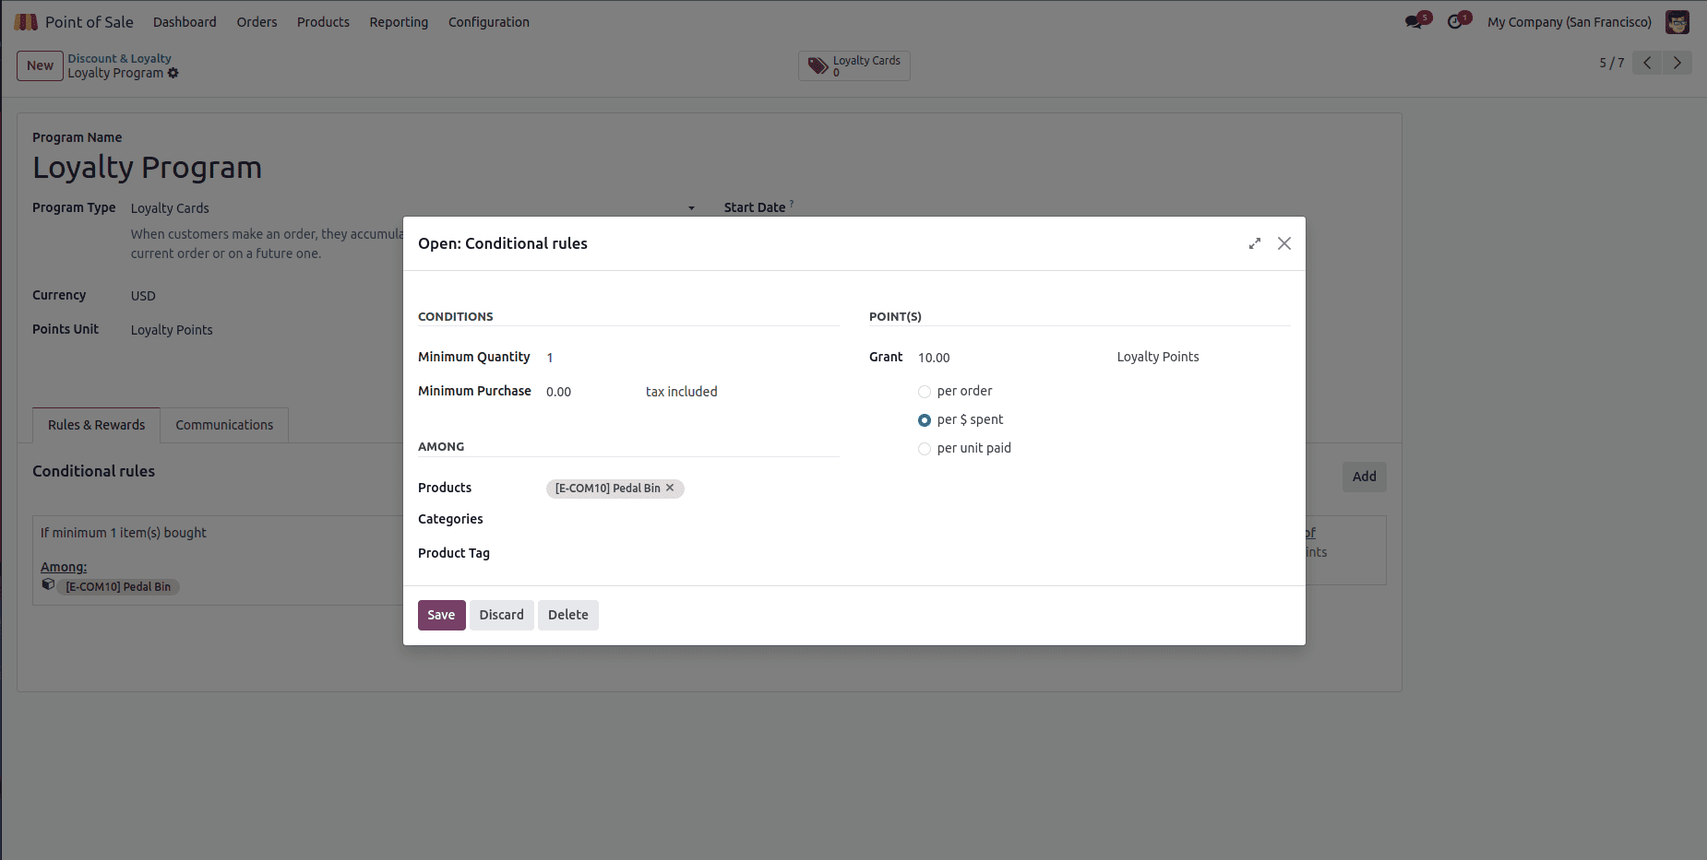
Task: Click the Point of Sale app logo icon
Action: pyautogui.click(x=26, y=22)
